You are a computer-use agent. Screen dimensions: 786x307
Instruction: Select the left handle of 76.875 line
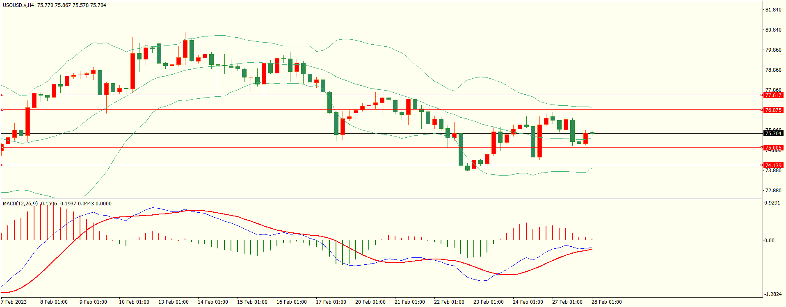(2, 109)
